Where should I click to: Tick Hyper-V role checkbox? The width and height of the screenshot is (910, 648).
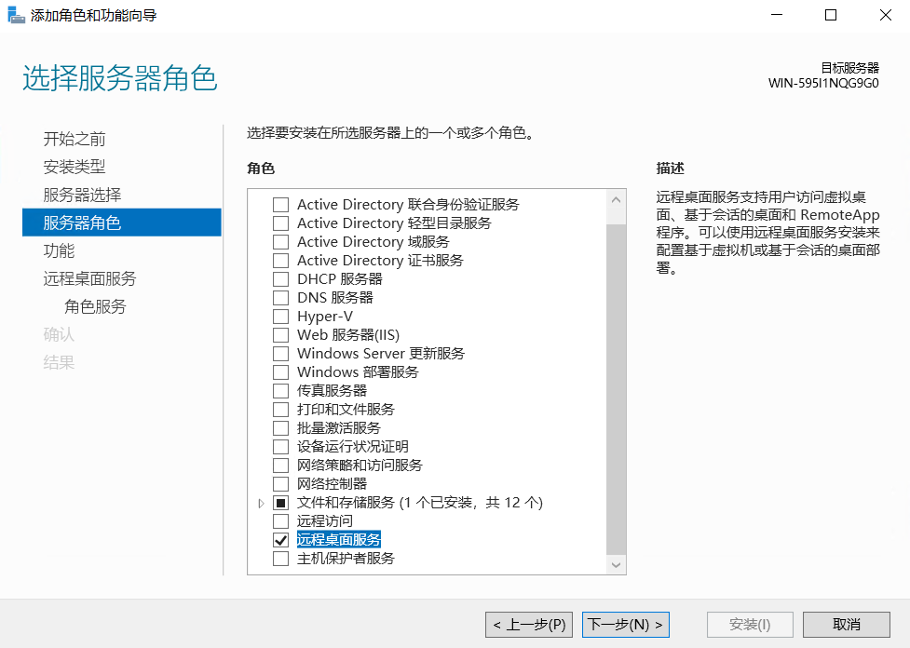point(281,317)
